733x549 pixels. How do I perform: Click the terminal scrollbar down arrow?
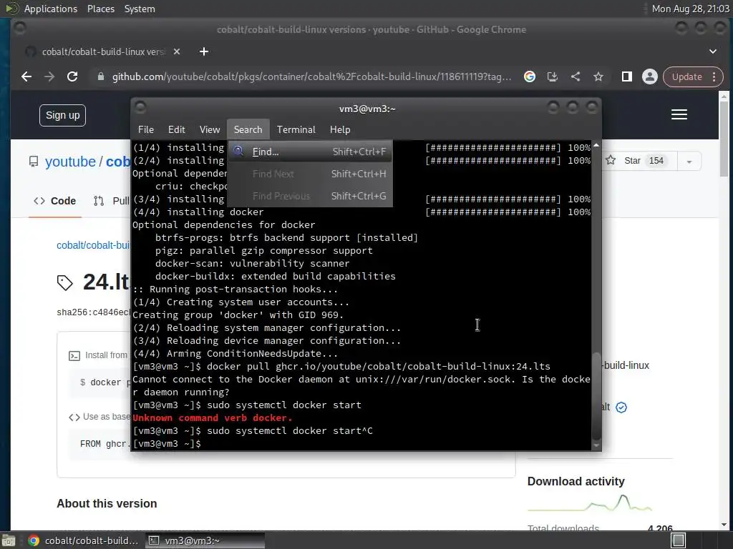click(x=596, y=445)
